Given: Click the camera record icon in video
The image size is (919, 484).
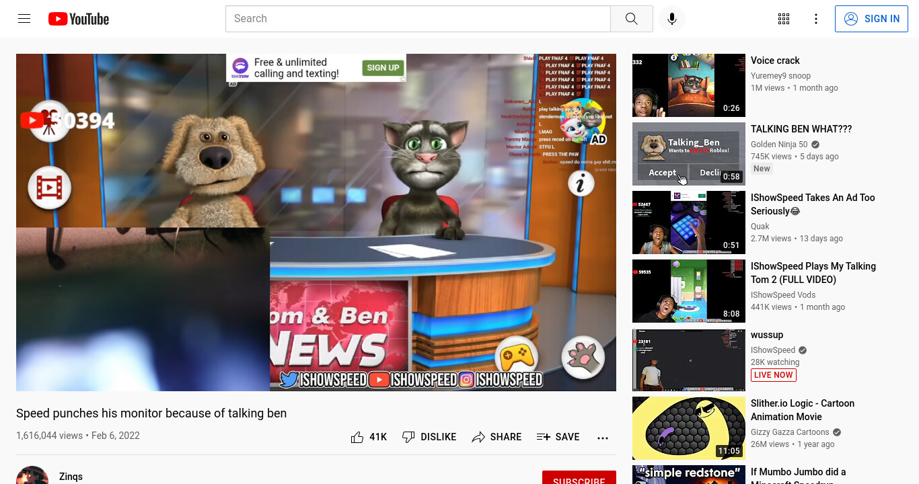Looking at the screenshot, I should [x=50, y=121].
